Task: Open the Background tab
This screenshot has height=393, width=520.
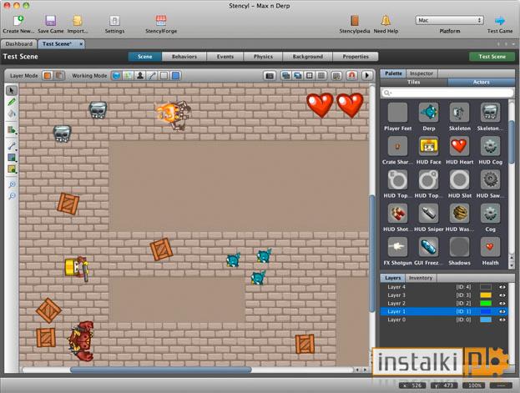Action: point(307,57)
